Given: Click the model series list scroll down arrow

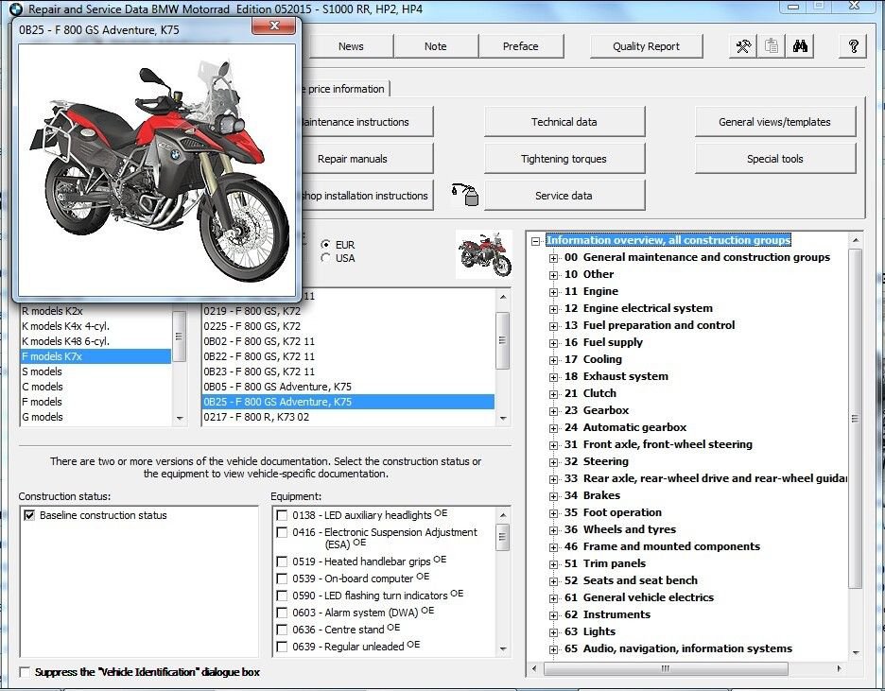Looking at the screenshot, I should tap(180, 418).
